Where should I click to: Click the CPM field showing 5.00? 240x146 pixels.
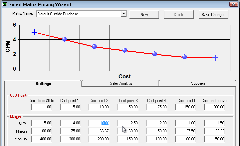tap(41, 123)
